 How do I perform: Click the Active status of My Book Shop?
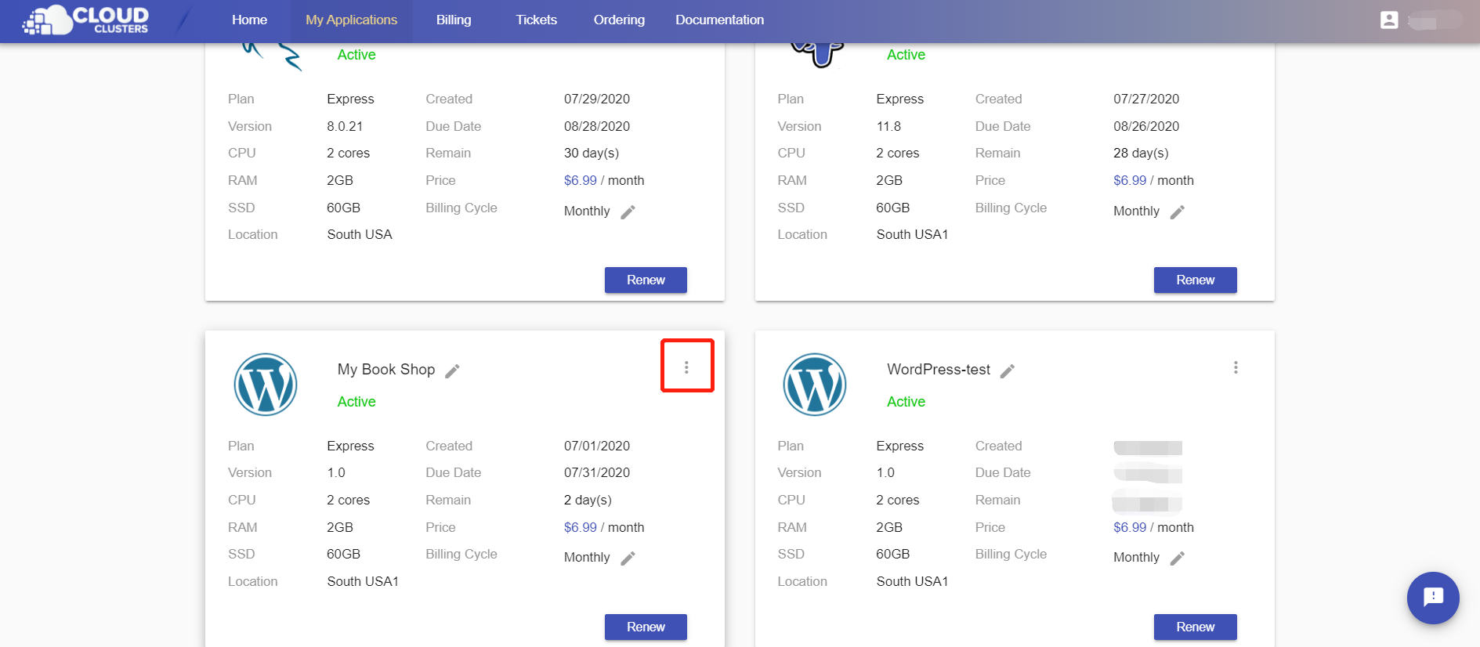356,402
